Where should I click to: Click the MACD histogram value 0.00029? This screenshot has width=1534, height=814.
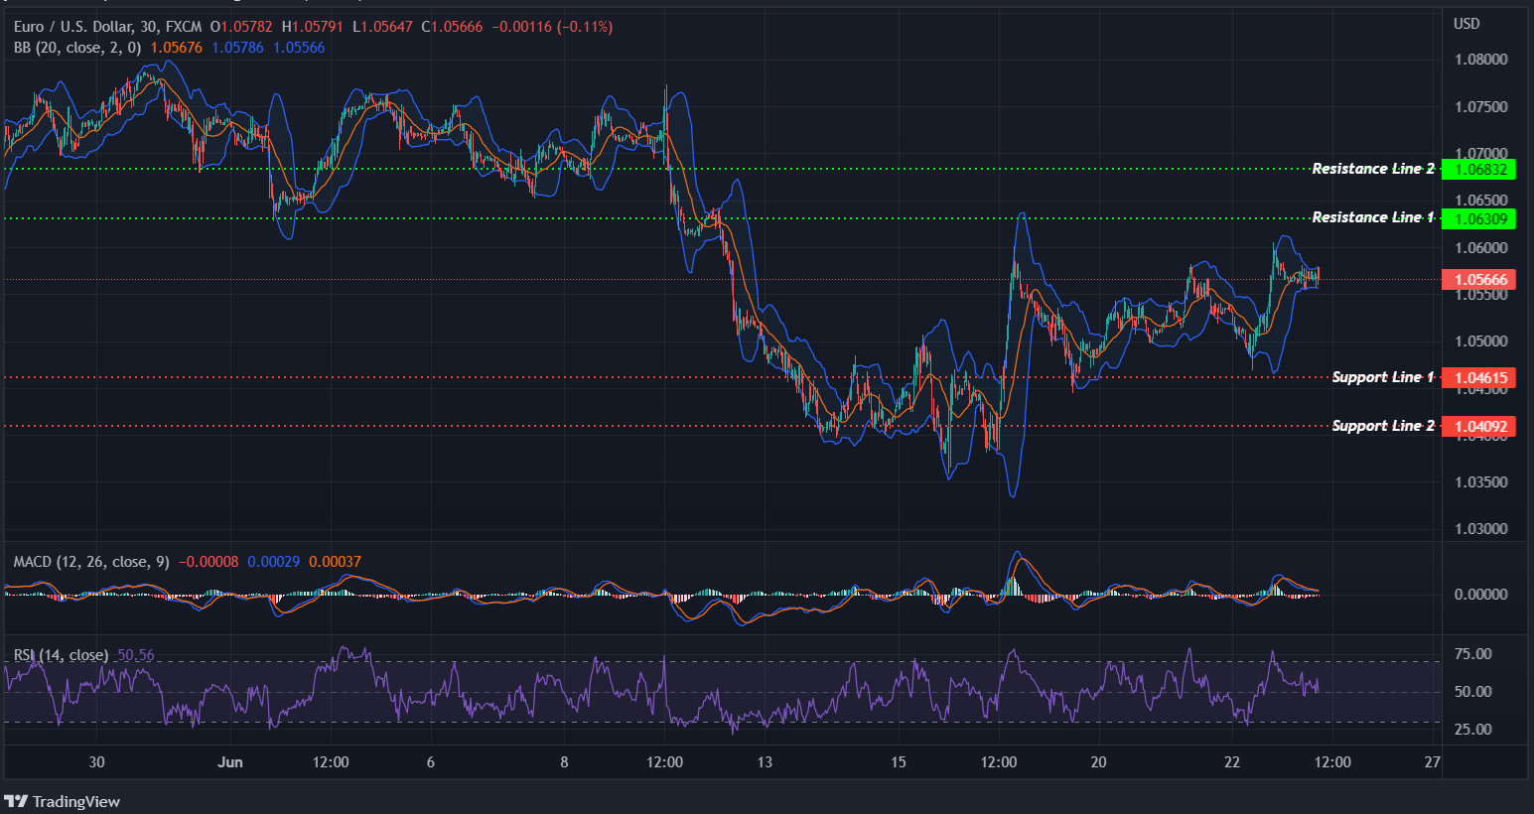274,561
